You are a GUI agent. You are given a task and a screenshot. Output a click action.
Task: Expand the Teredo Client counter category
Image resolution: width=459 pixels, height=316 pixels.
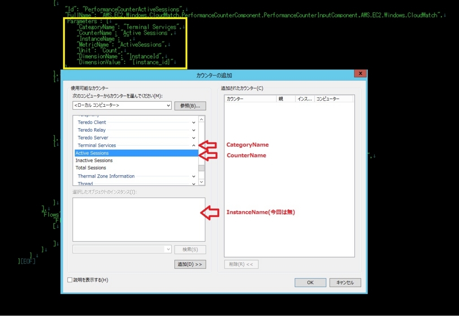(x=194, y=122)
